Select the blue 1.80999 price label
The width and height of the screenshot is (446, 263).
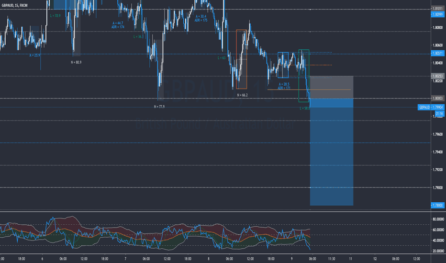point(437,14)
